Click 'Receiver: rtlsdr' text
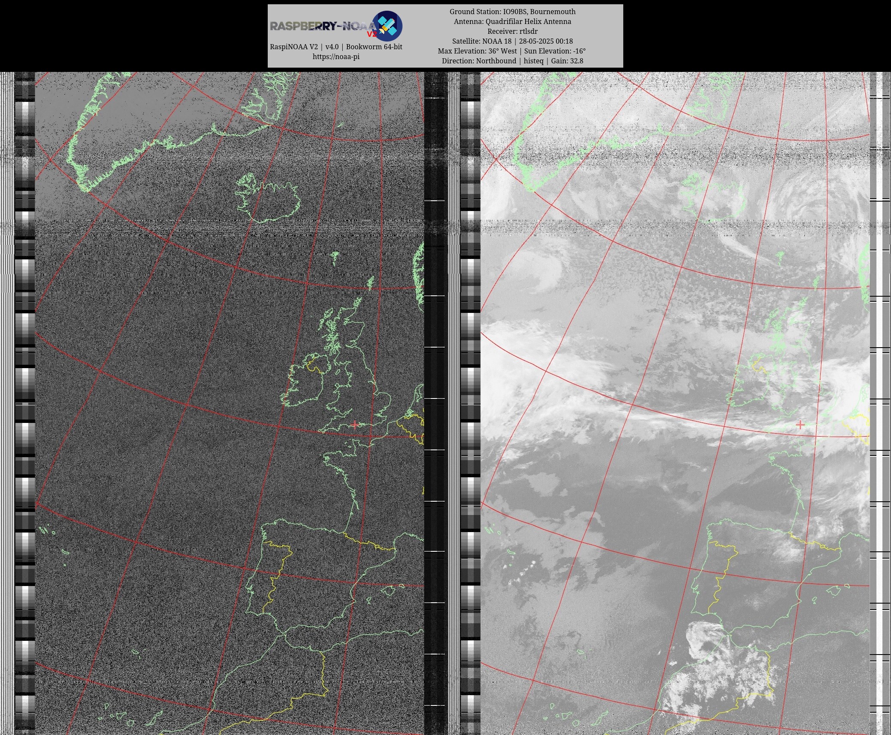891x735 pixels. pyautogui.click(x=512, y=31)
